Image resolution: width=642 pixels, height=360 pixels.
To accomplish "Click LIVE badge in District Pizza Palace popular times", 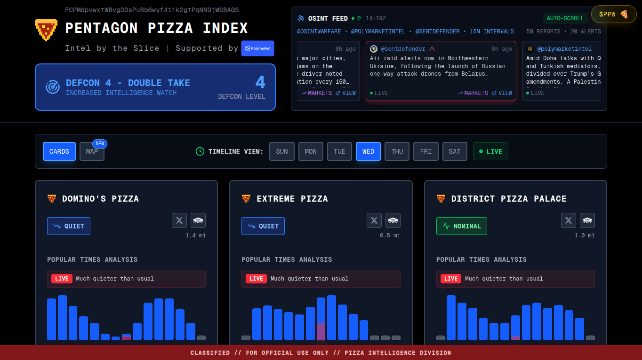I will (451, 279).
